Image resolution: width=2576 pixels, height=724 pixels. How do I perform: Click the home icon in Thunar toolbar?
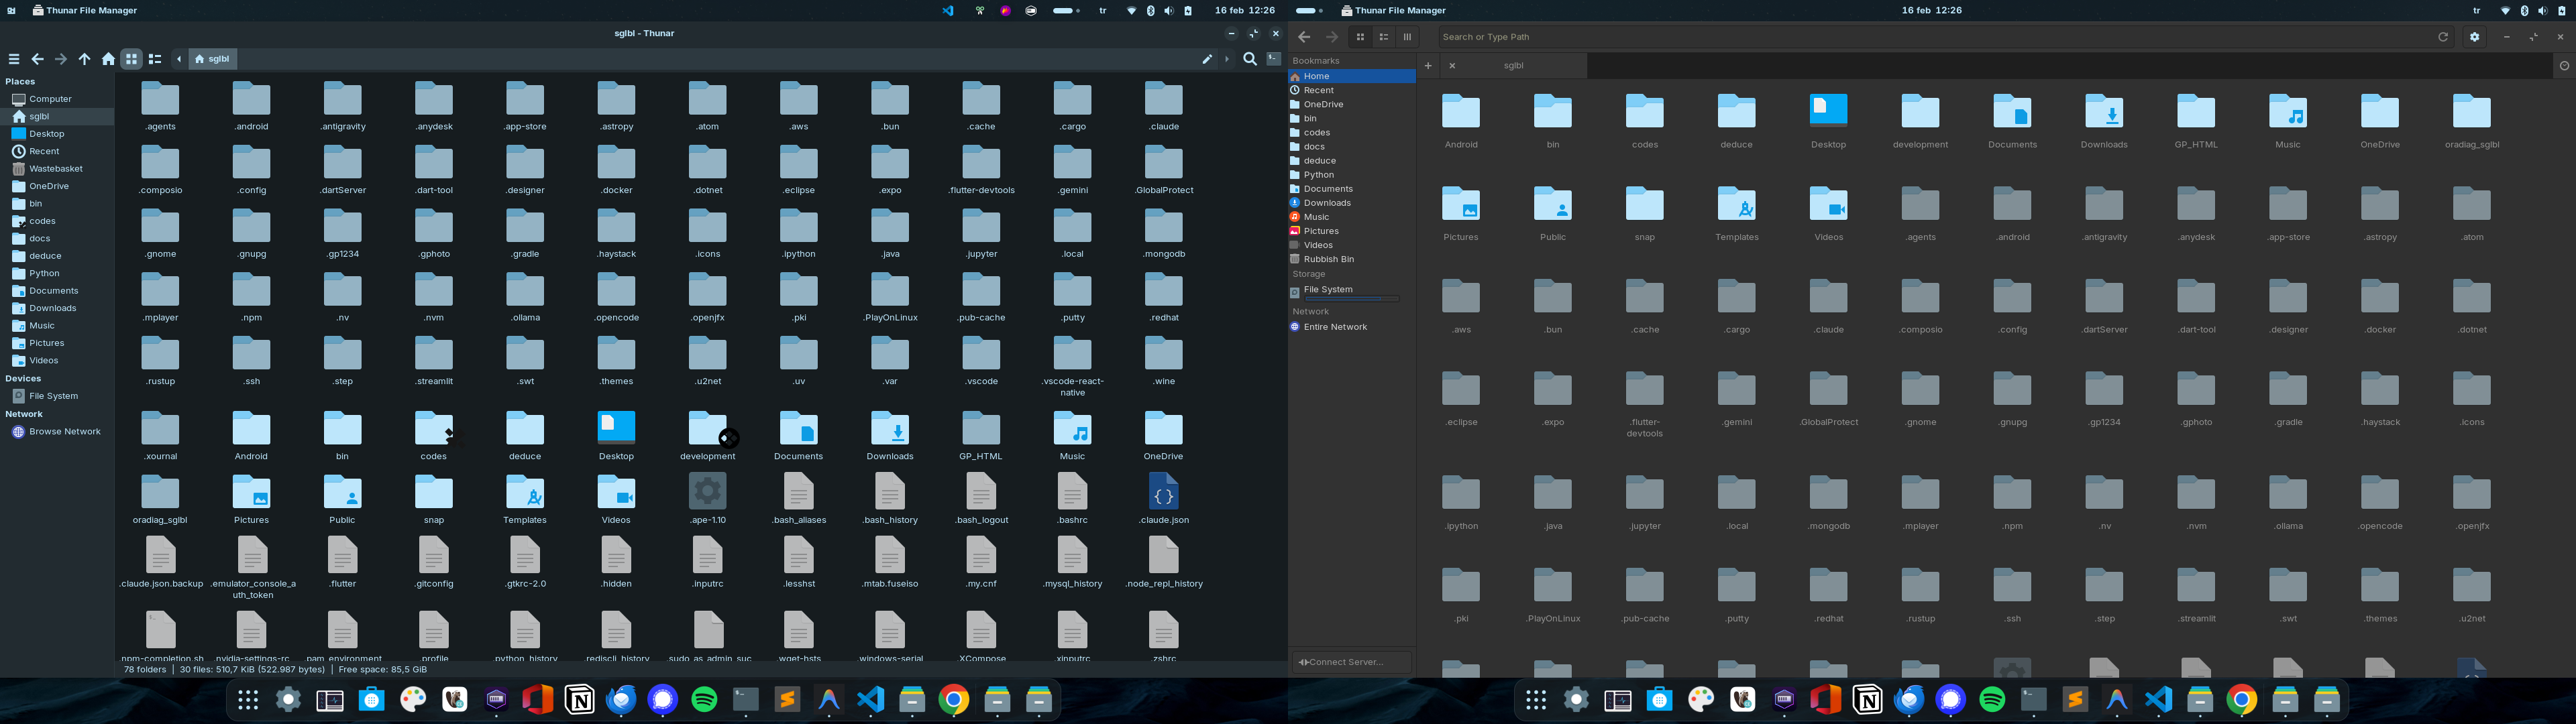coord(108,59)
